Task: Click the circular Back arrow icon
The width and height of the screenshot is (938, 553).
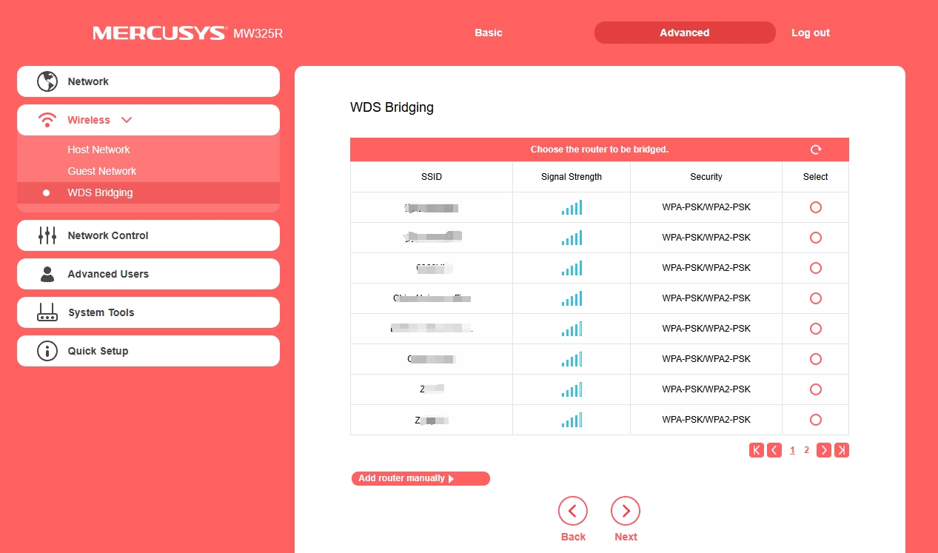Action: click(x=573, y=511)
